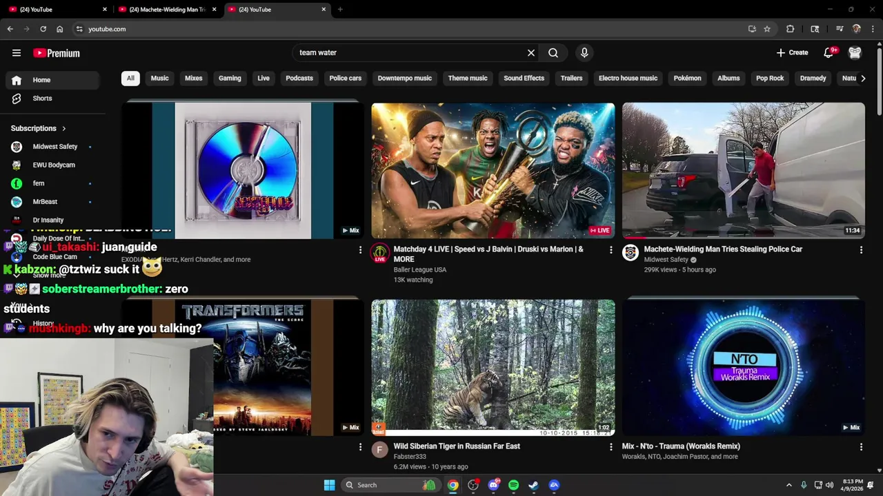Open the Midwest Safety channel avatar beside video
The height and width of the screenshot is (496, 883).
tap(631, 252)
